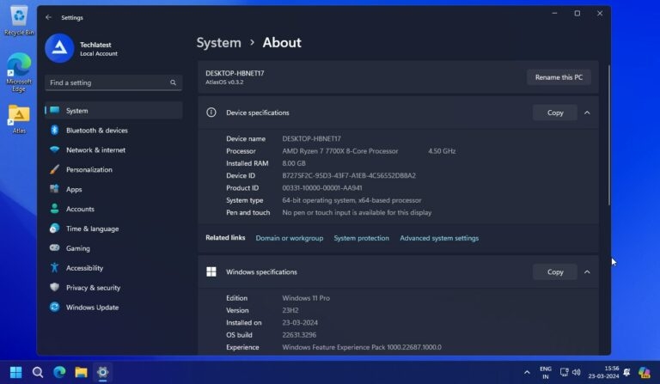Click the Gaming controller icon
This screenshot has width=660, height=384.
(54, 247)
